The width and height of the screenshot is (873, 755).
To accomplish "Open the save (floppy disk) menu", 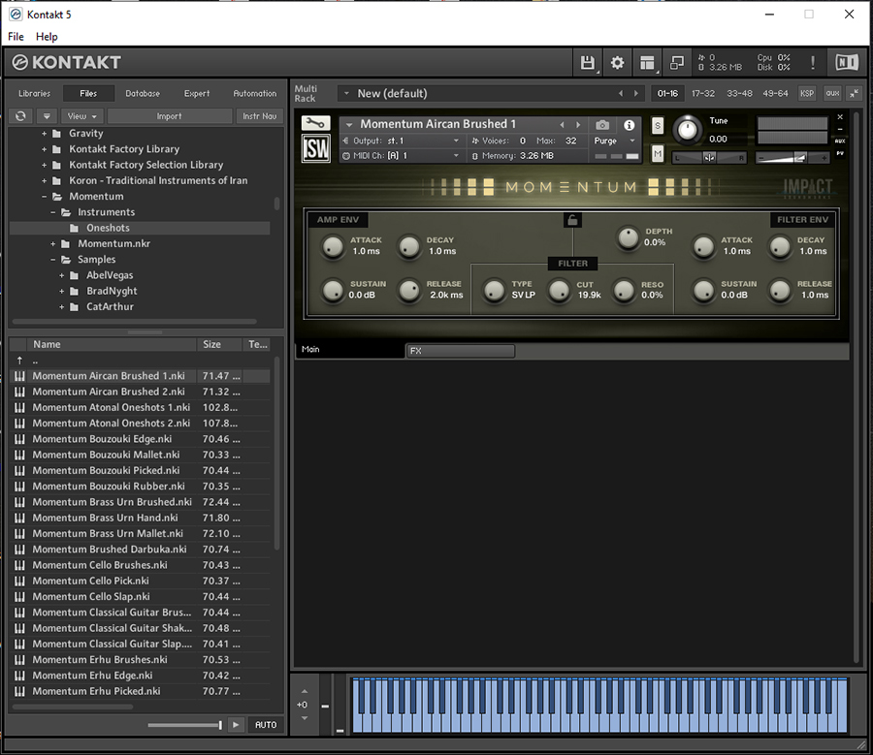I will (x=588, y=62).
